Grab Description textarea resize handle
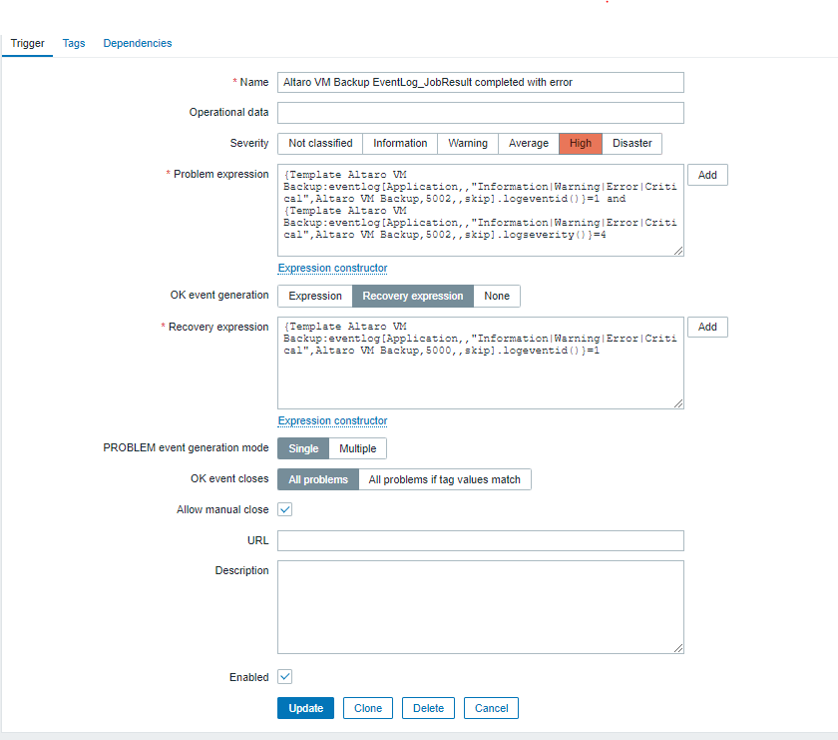The image size is (838, 740). point(678,648)
